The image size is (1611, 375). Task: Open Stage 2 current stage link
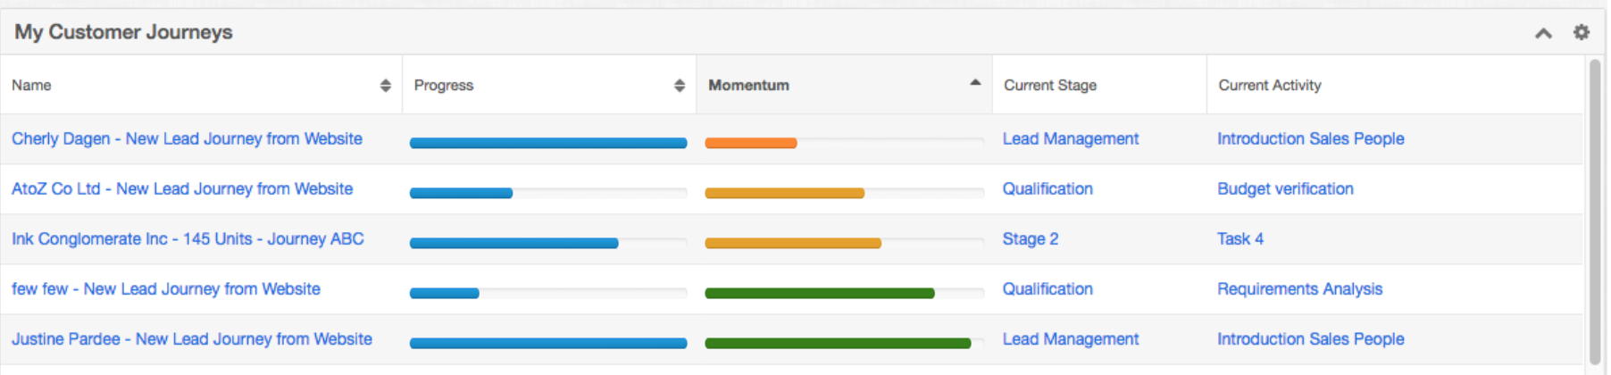click(x=1030, y=238)
